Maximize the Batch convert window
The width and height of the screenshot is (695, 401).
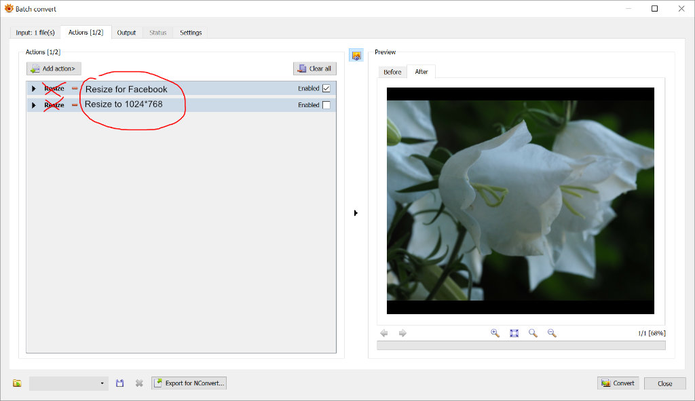[655, 8]
